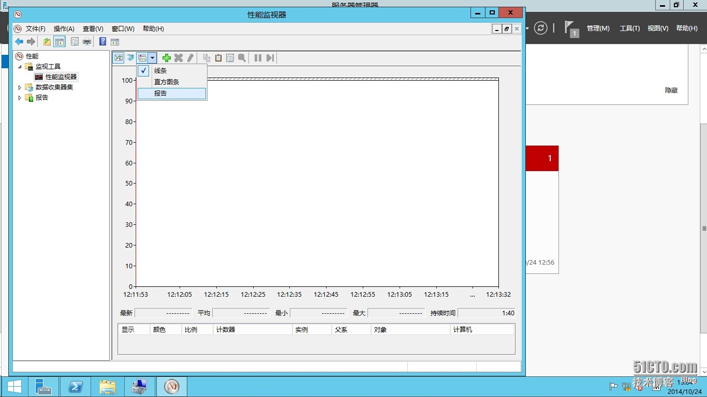Open the 查看(V) menu
The width and height of the screenshot is (707, 397).
click(93, 29)
